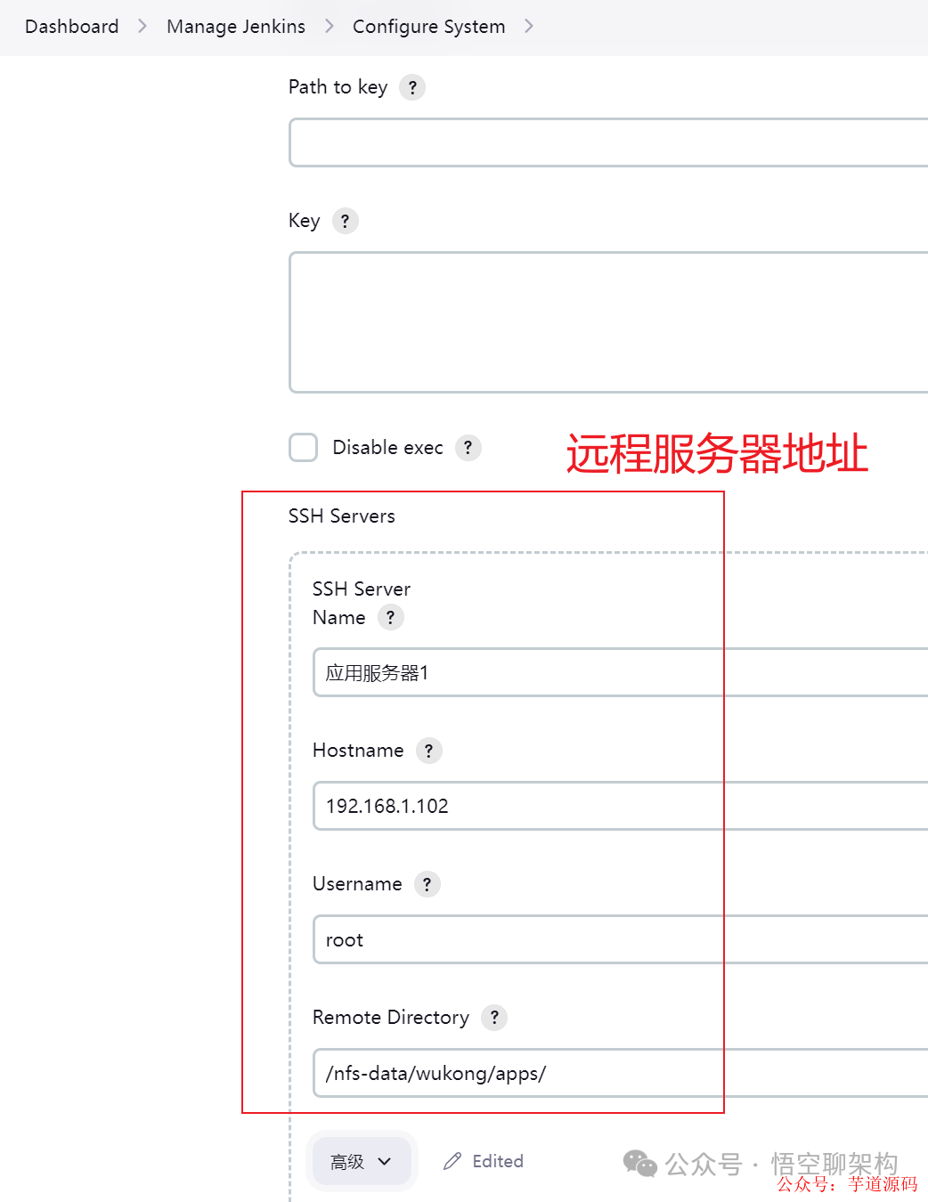Open the Manage Jenkins breadcrumb

coord(236,27)
